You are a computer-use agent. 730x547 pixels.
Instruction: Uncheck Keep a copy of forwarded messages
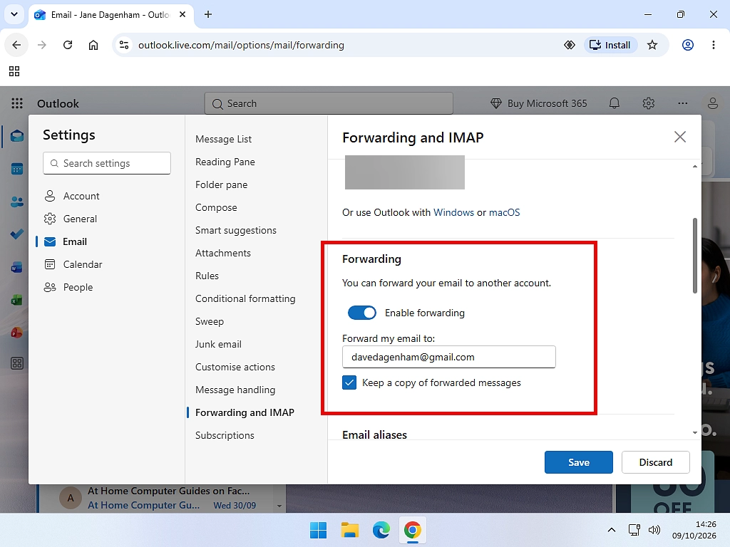[349, 382]
